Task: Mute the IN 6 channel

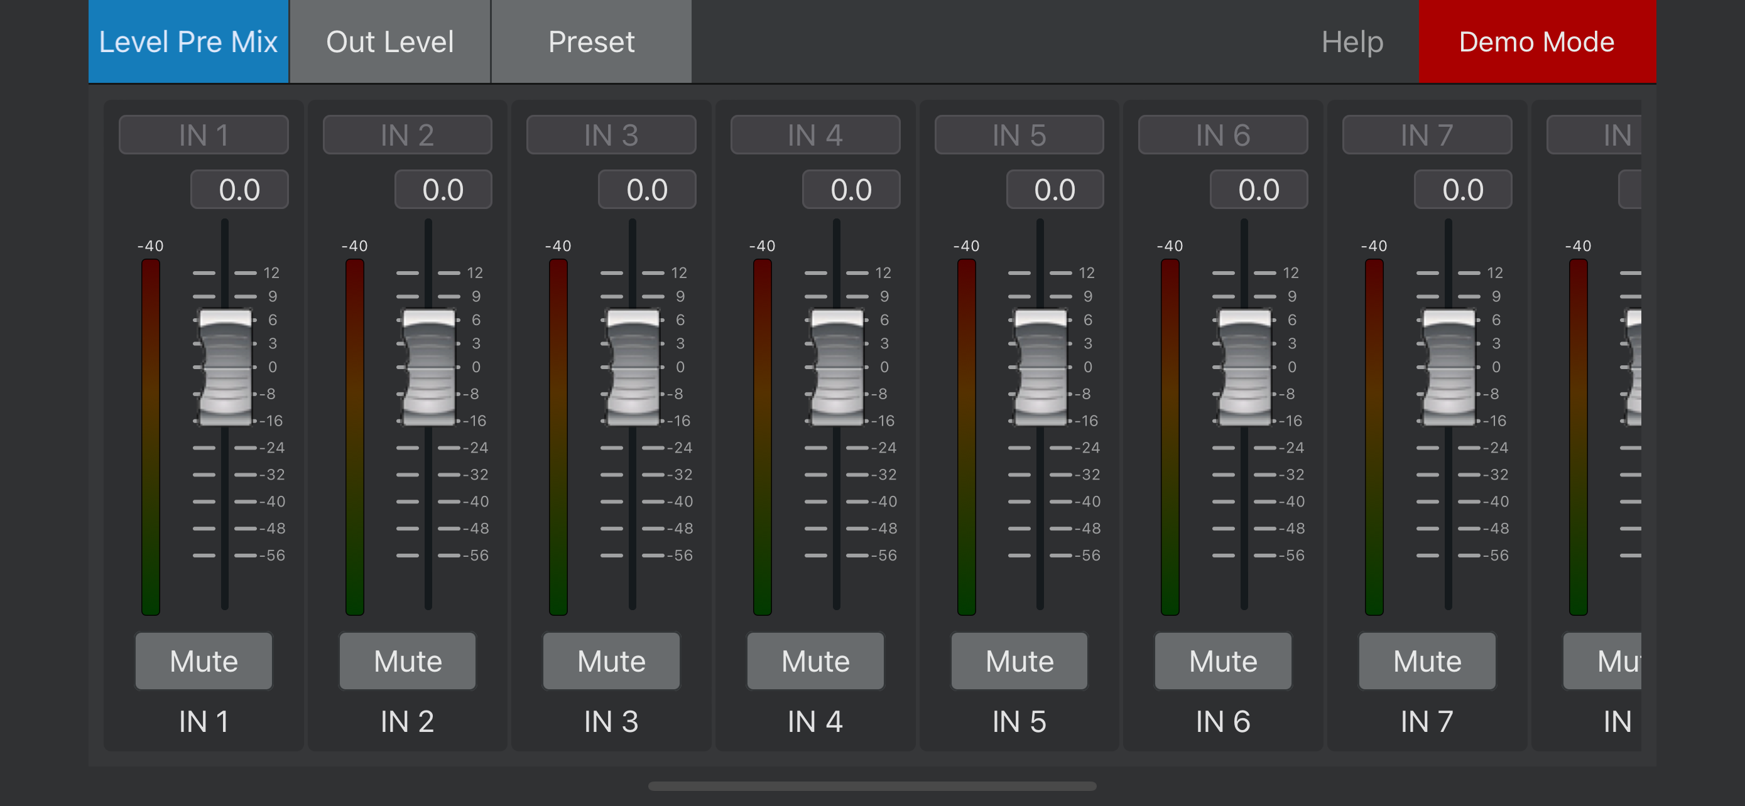Action: click(1224, 661)
